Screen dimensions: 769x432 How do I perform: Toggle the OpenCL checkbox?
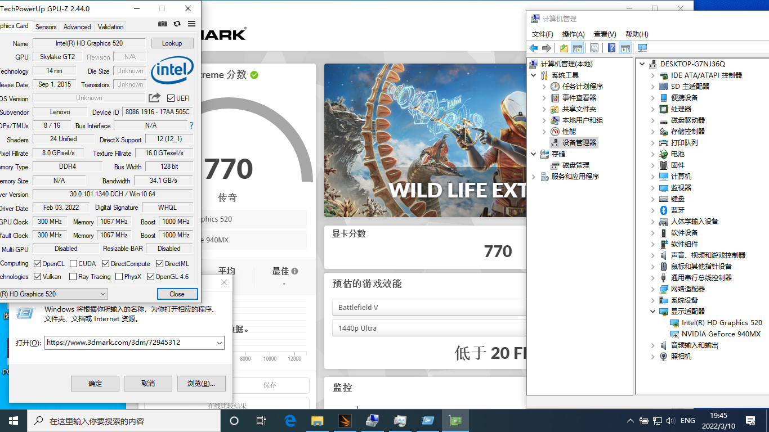[x=37, y=263]
